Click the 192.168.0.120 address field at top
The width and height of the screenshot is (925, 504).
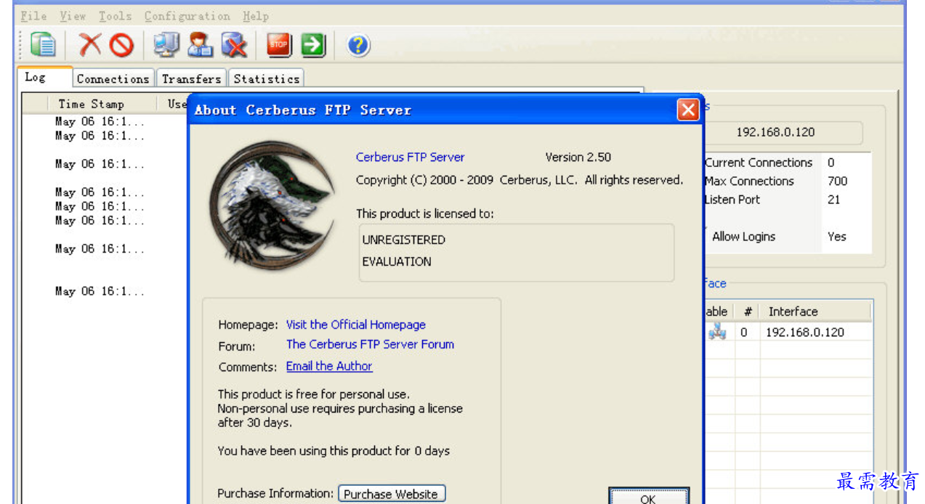click(x=776, y=132)
